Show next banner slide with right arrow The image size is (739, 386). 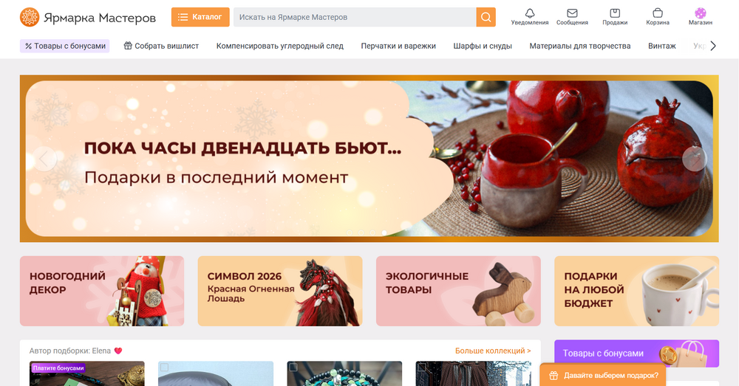(x=695, y=159)
